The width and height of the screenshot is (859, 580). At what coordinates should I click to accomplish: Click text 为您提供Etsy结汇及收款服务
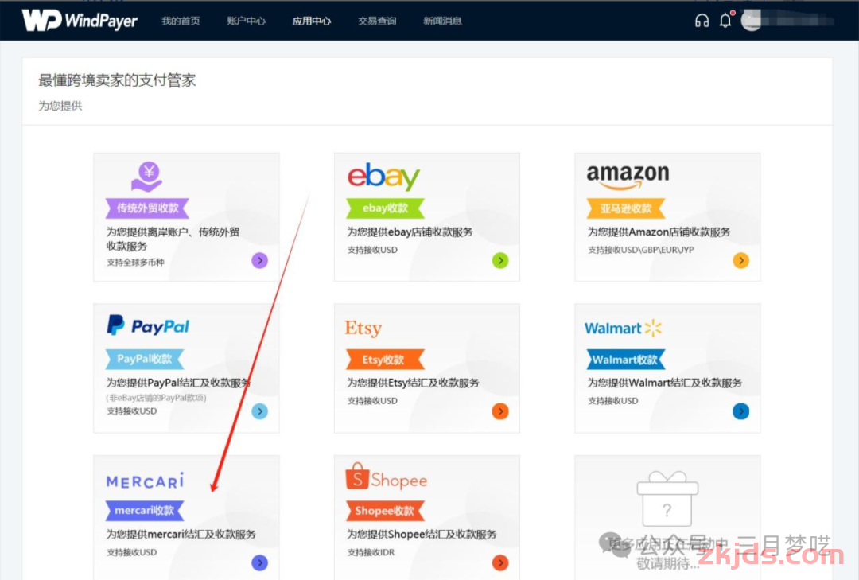(413, 383)
